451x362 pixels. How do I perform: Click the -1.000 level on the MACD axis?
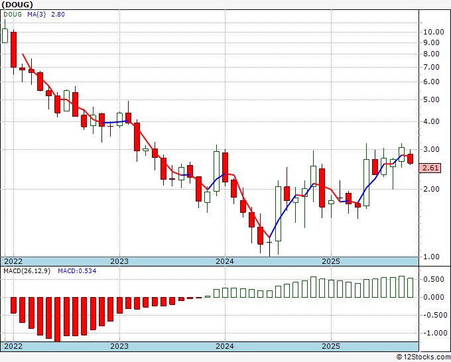tap(434, 333)
